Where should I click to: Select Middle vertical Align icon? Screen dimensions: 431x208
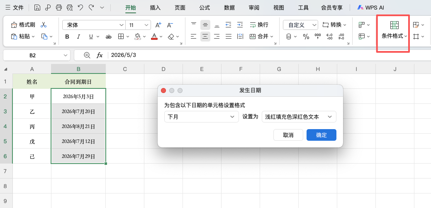[x=205, y=25]
